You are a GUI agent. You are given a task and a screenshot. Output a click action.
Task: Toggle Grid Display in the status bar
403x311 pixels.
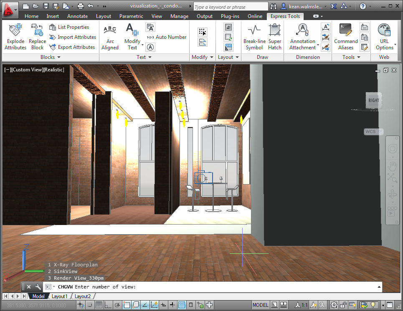[x=99, y=305]
